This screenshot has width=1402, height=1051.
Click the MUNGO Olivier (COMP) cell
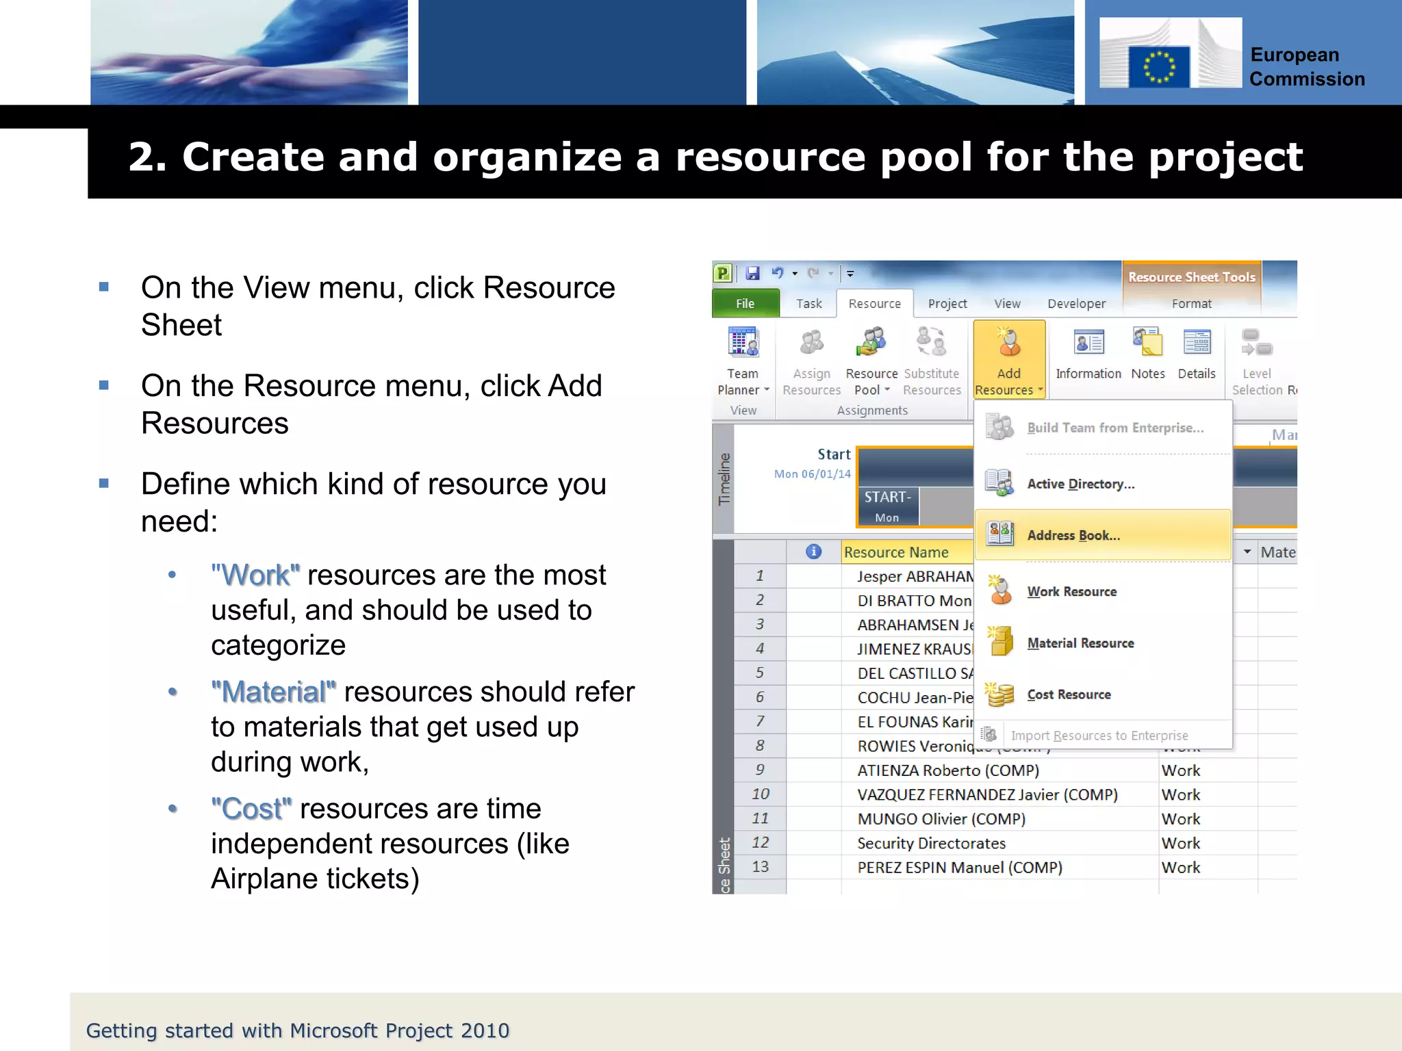tap(999, 819)
